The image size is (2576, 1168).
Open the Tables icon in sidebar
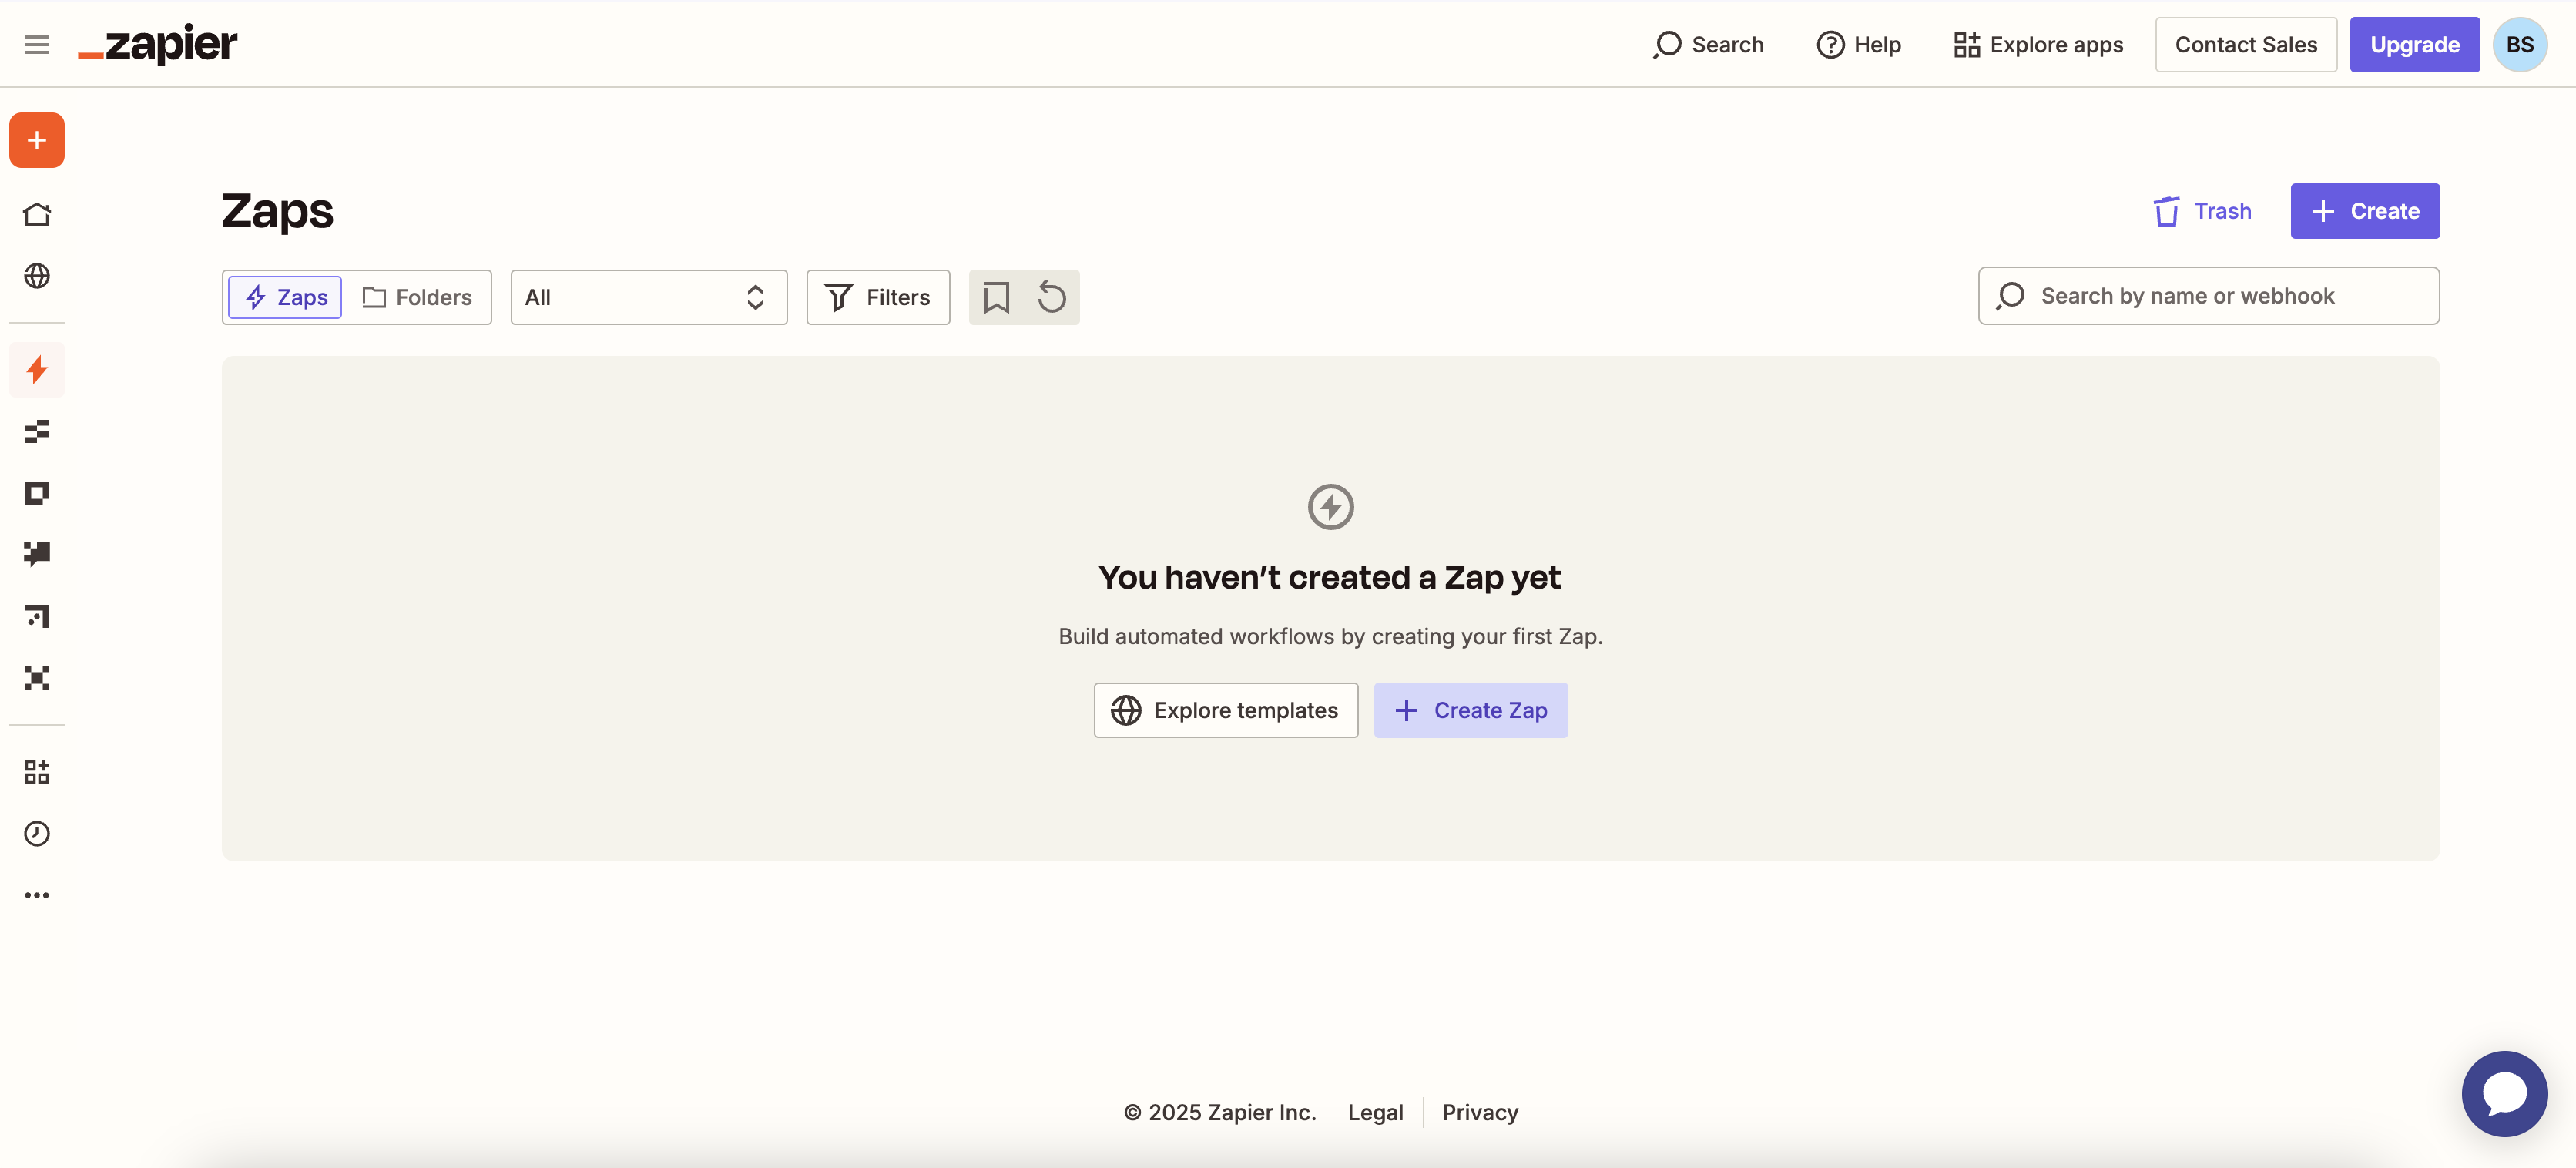click(x=37, y=432)
